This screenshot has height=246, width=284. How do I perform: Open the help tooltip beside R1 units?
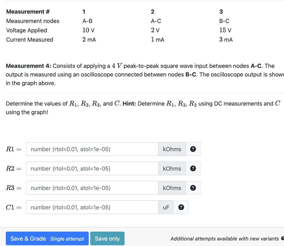click(x=193, y=149)
